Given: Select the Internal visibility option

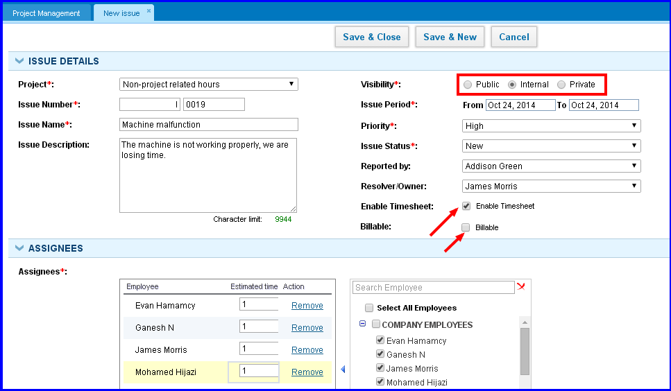Looking at the screenshot, I should coord(512,85).
